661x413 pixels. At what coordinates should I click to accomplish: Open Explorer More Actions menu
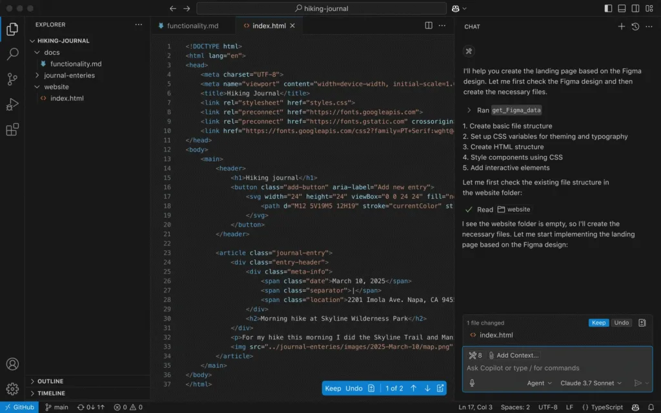pyautogui.click(x=139, y=25)
